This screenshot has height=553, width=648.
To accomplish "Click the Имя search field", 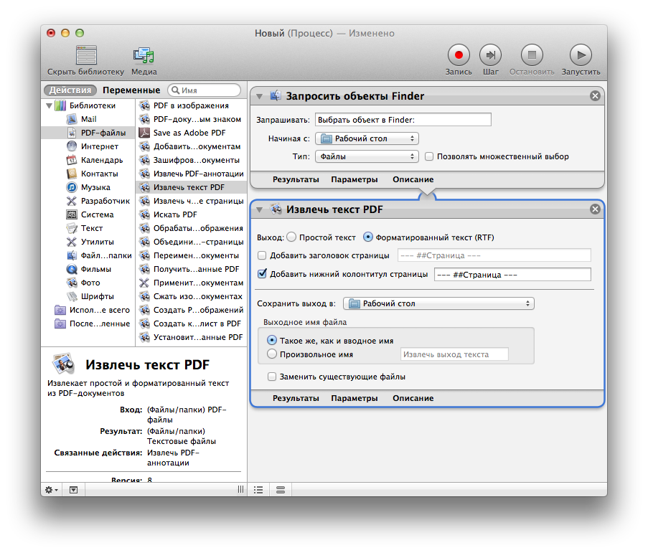I will (x=209, y=90).
